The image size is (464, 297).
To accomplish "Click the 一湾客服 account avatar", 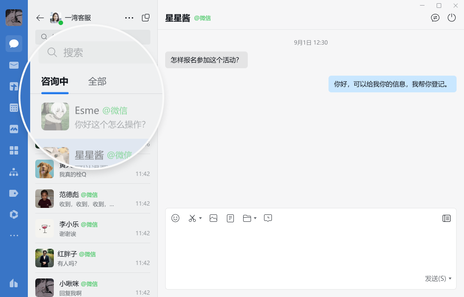I will 56,18.
